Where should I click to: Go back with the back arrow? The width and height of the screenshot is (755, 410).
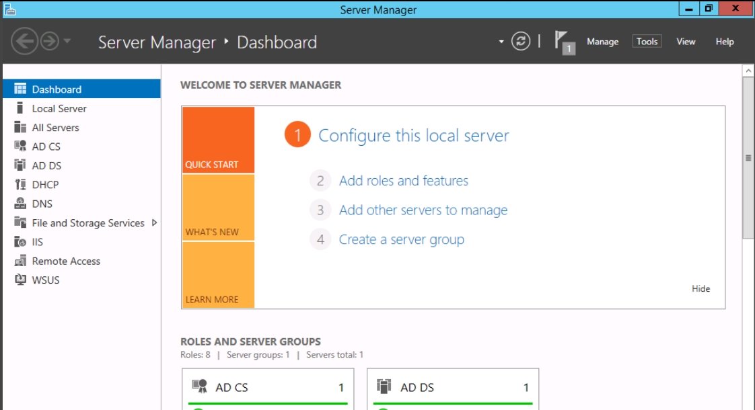click(x=24, y=42)
